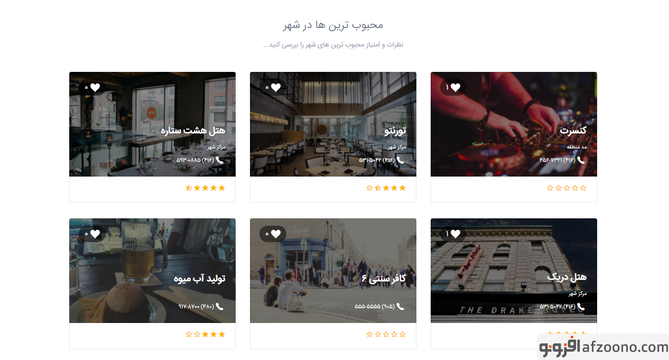Click the کافر سنتی ۶ street photo
This screenshot has width=669, height=360.
(333, 271)
